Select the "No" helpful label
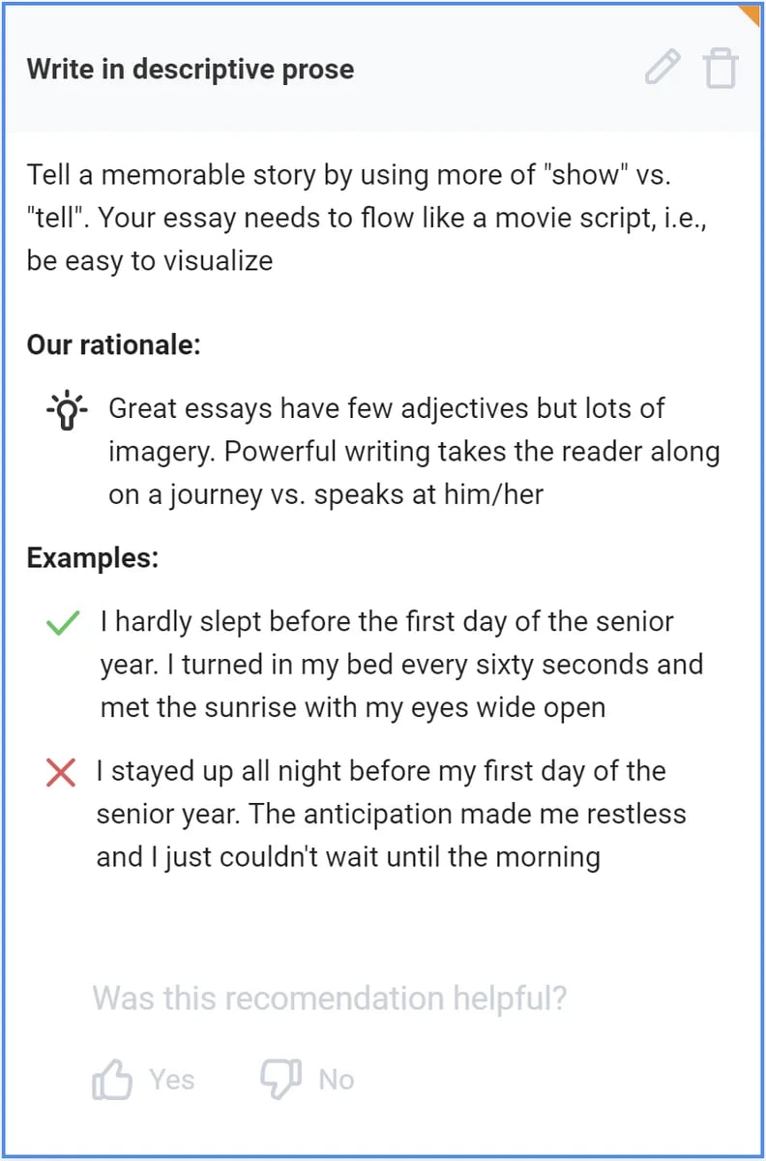766x1161 pixels. [x=337, y=1079]
